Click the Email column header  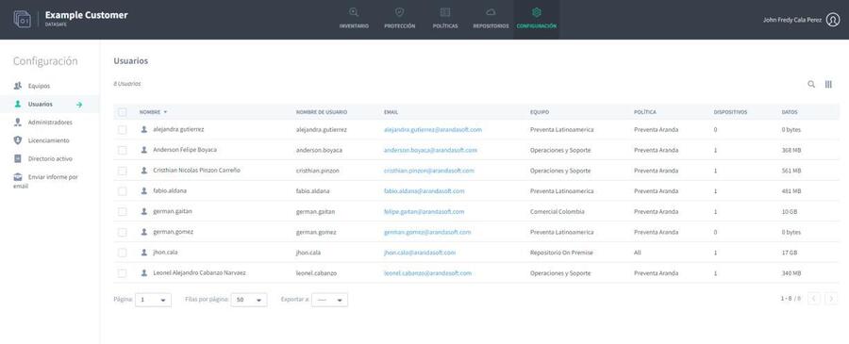coord(391,112)
